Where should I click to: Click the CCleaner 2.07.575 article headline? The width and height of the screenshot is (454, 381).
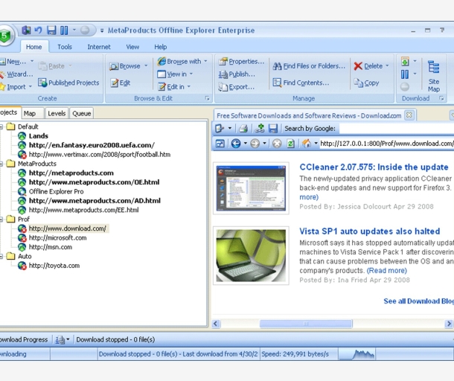point(374,167)
